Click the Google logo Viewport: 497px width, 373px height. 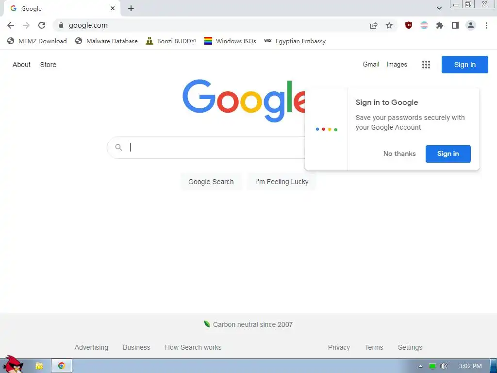(x=244, y=101)
